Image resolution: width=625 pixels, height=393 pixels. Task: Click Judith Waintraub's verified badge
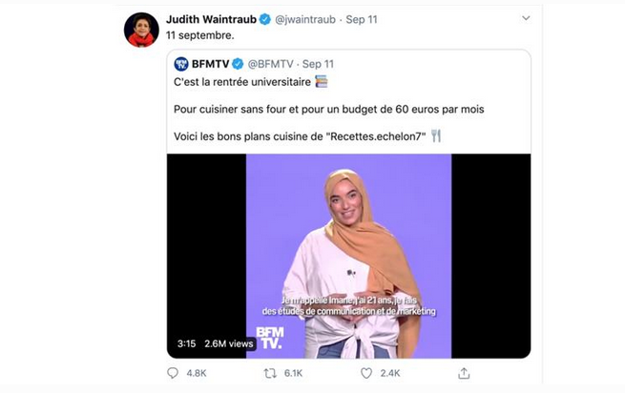click(x=265, y=19)
